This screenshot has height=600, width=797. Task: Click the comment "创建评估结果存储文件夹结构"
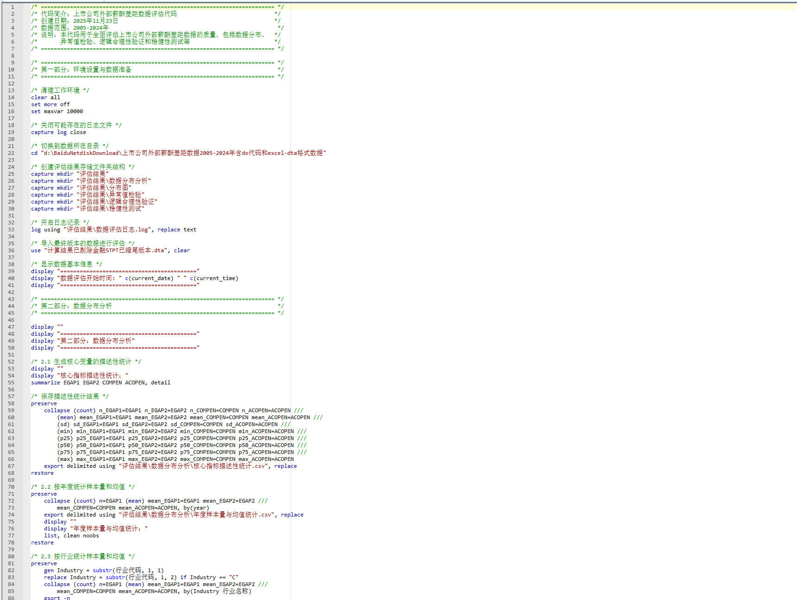point(83,167)
